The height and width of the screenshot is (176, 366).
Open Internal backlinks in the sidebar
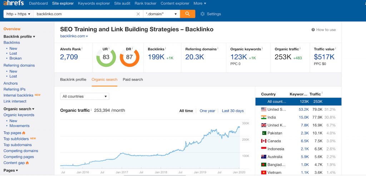(19, 95)
